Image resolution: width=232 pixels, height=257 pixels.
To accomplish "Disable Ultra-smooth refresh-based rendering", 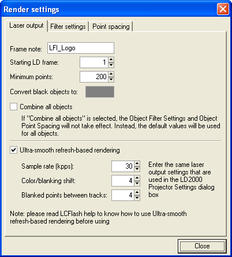I will point(13,150).
